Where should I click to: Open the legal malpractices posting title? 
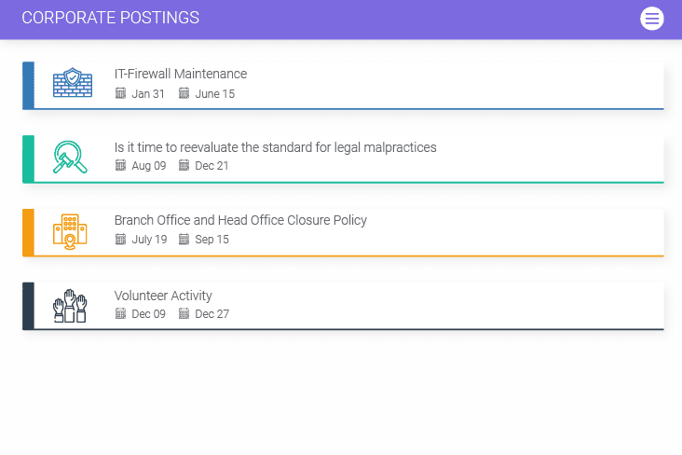[x=276, y=147]
